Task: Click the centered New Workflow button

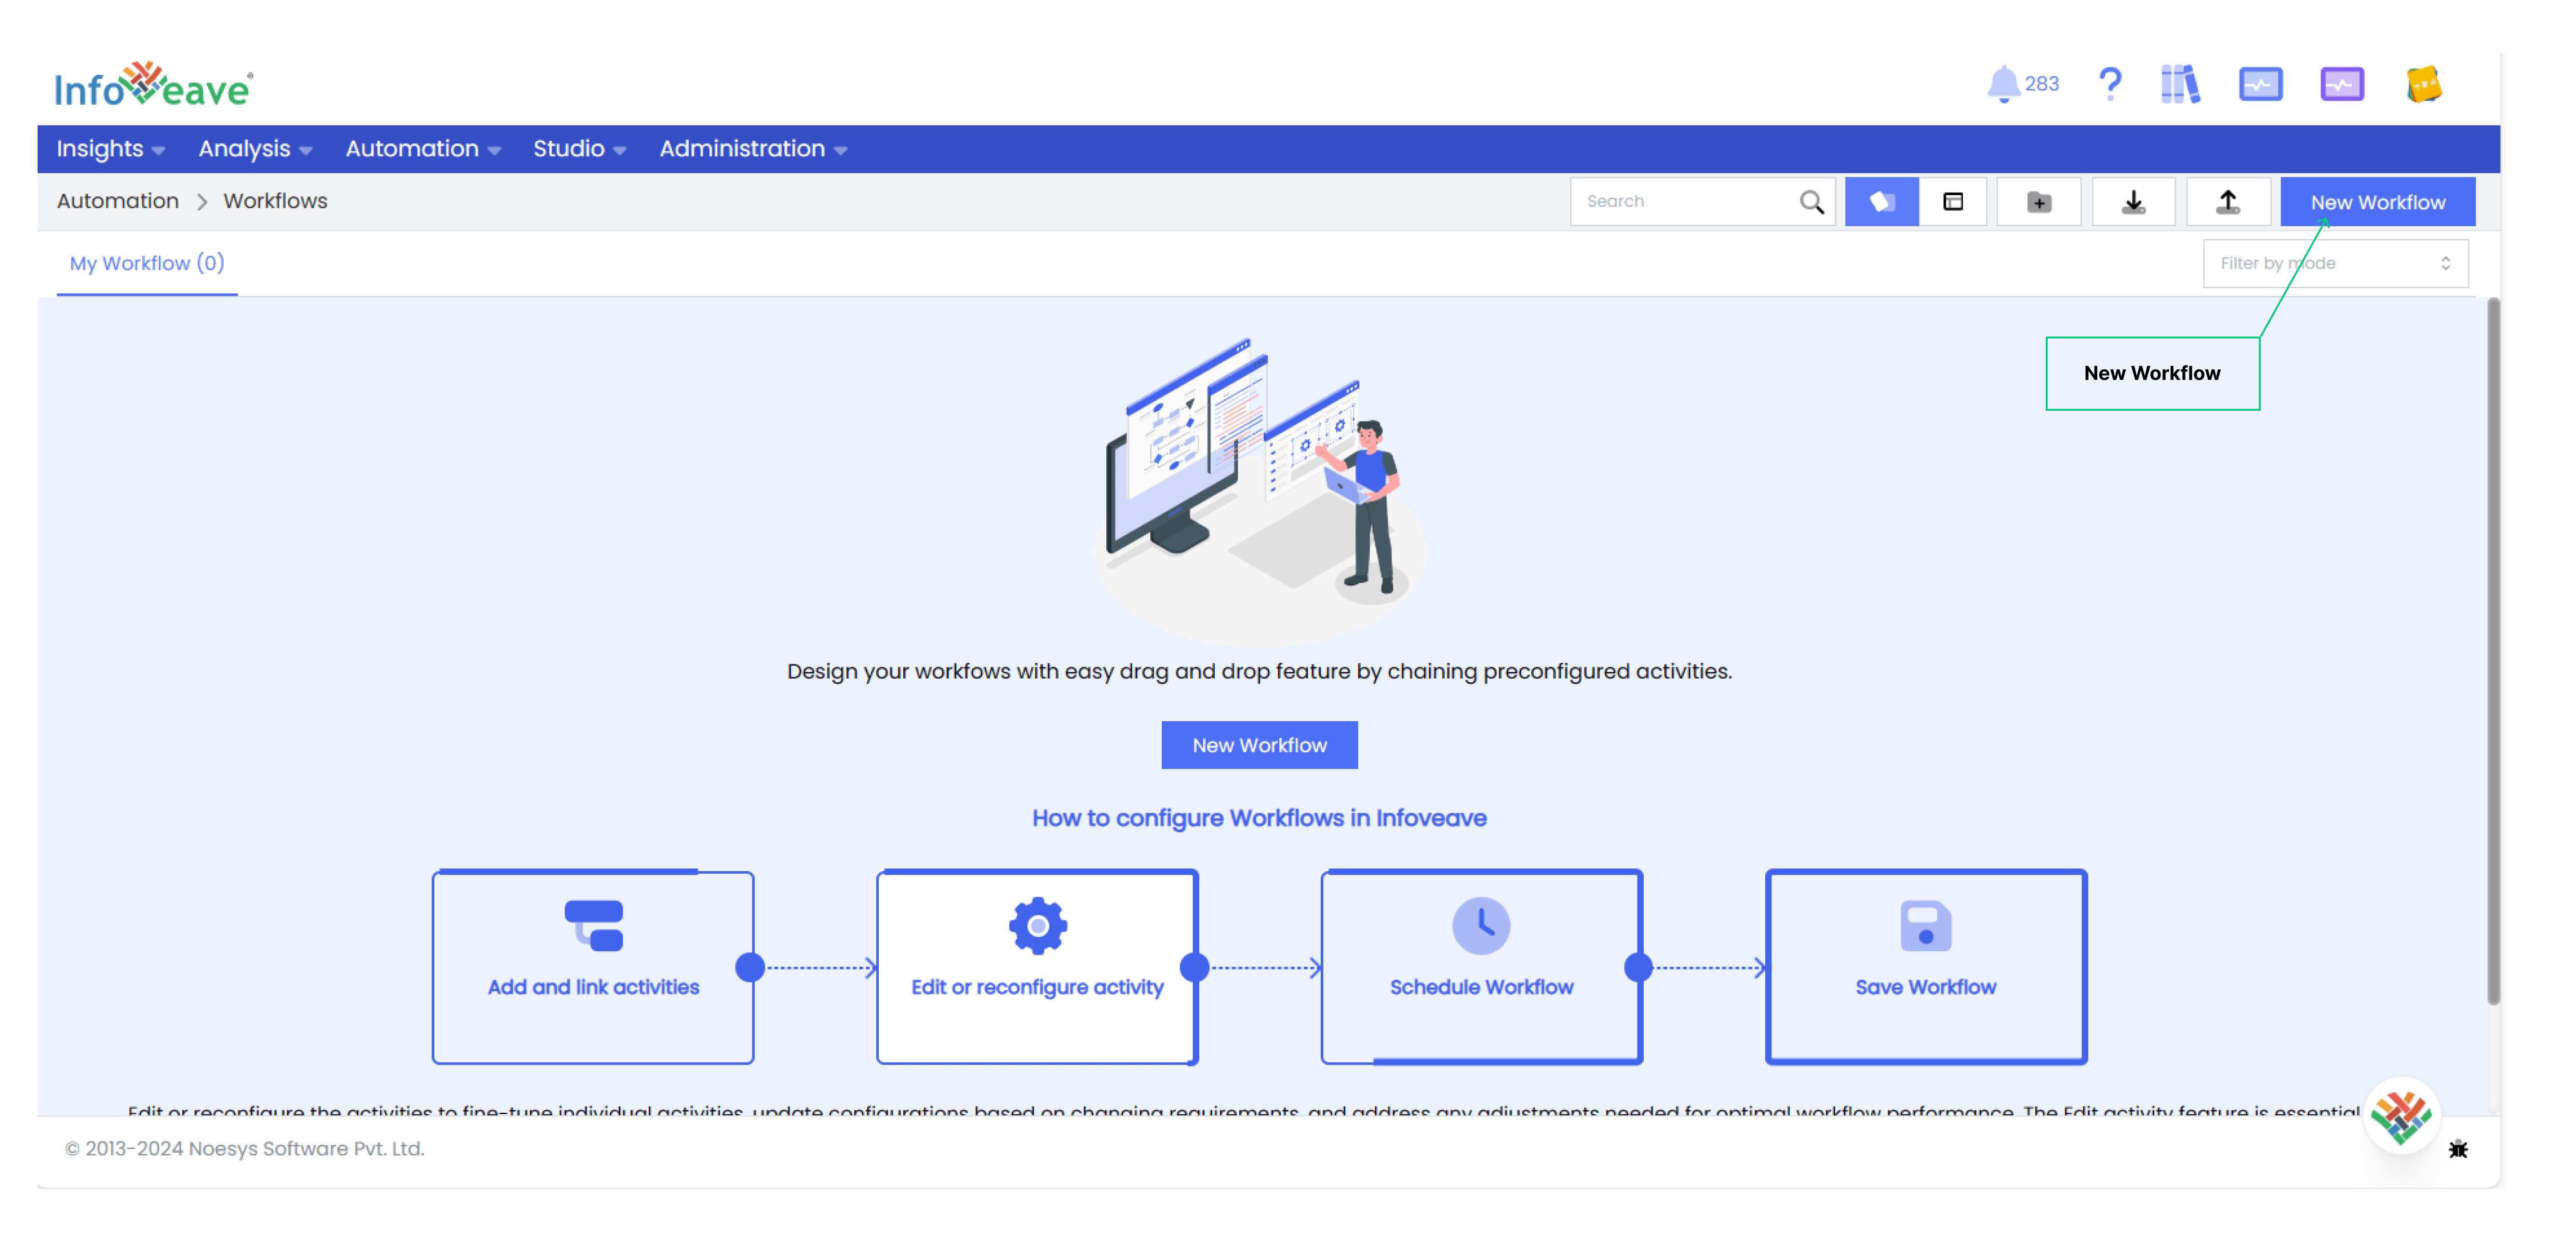Action: pyautogui.click(x=1259, y=744)
